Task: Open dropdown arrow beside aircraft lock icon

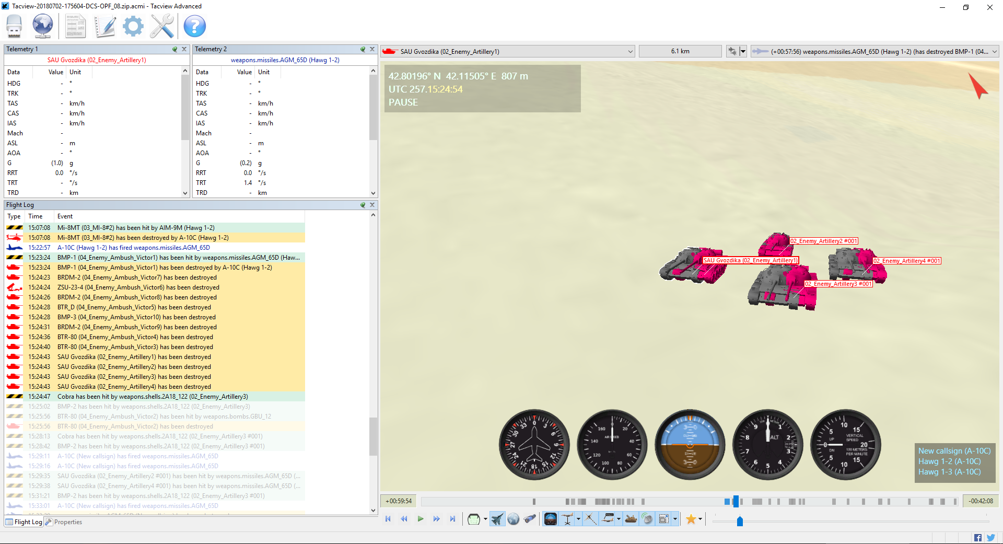Action: pyautogui.click(x=743, y=51)
